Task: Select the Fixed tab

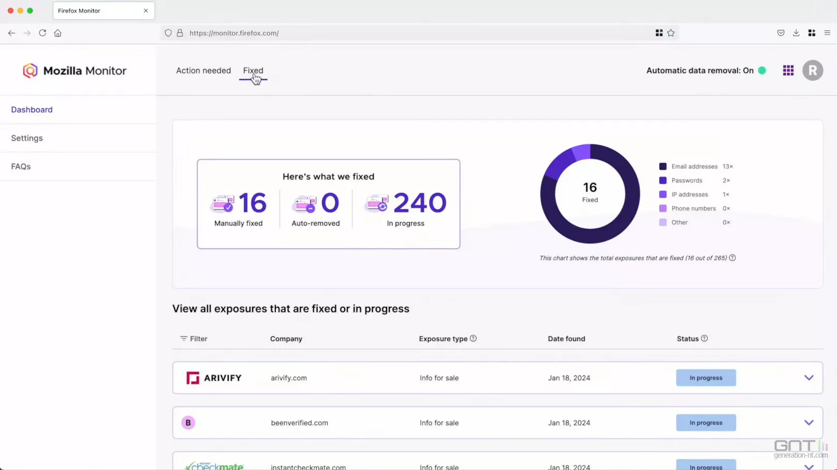Action: [253, 71]
